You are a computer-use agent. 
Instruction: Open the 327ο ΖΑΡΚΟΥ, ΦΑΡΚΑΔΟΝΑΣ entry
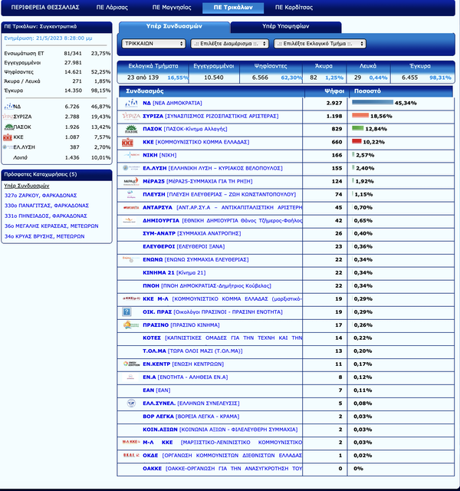click(x=41, y=196)
